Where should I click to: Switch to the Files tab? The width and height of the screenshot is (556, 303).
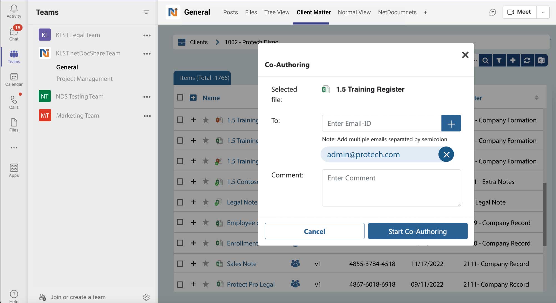click(x=251, y=12)
